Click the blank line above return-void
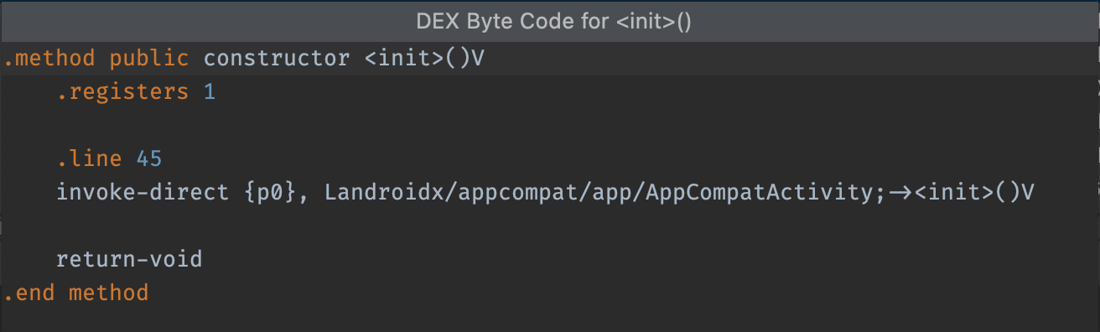The width and height of the screenshot is (1100, 332). (550, 226)
